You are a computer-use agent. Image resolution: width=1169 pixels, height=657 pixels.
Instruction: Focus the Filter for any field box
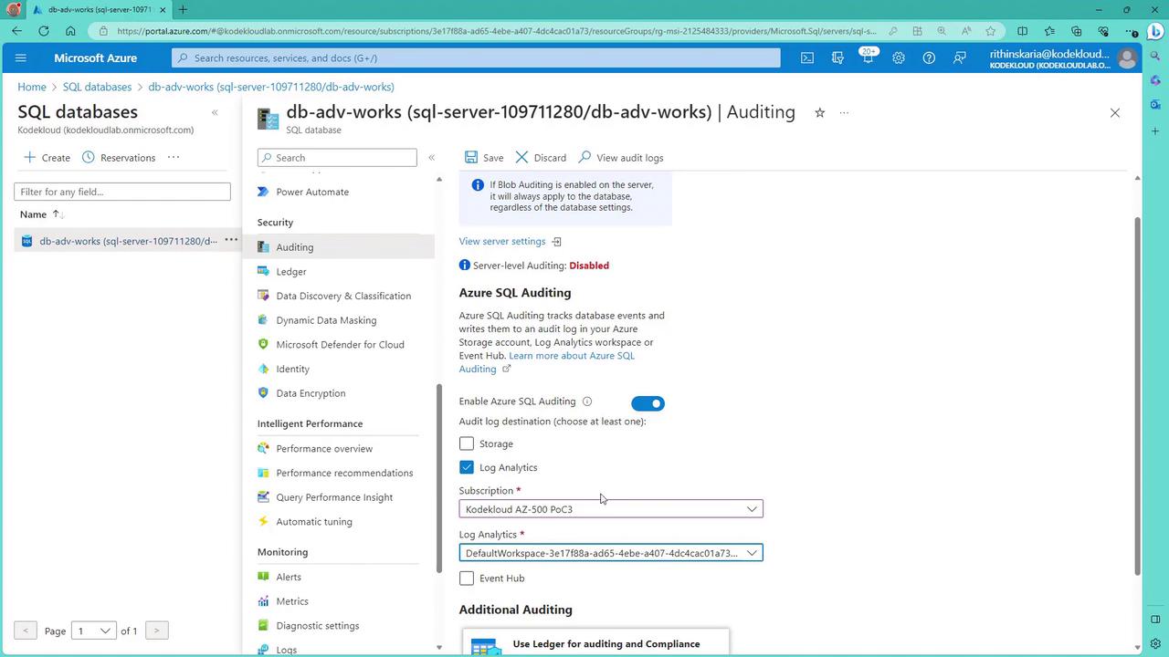pos(122,192)
